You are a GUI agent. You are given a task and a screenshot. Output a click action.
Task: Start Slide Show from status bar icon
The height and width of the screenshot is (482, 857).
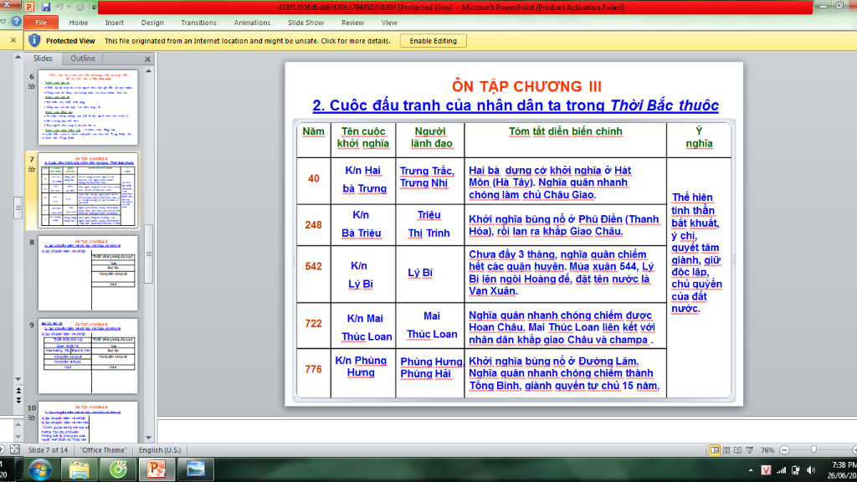click(750, 449)
